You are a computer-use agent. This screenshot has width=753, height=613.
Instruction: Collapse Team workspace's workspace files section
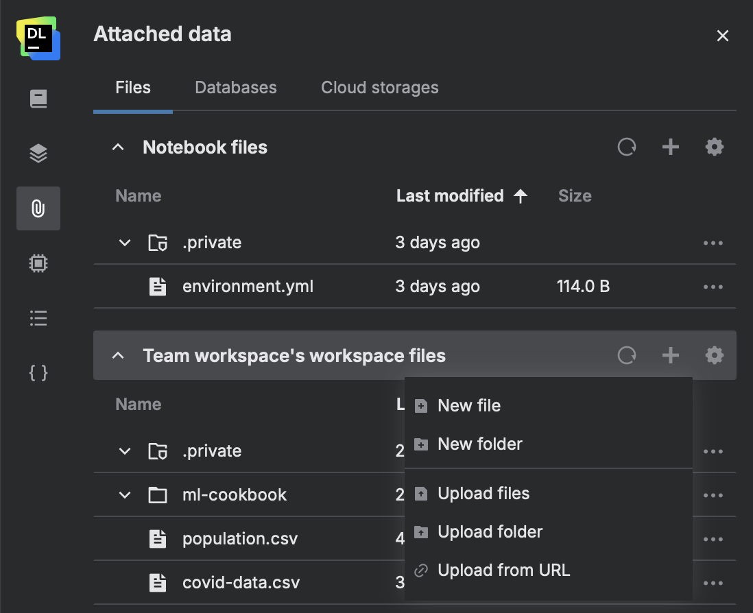pos(118,355)
